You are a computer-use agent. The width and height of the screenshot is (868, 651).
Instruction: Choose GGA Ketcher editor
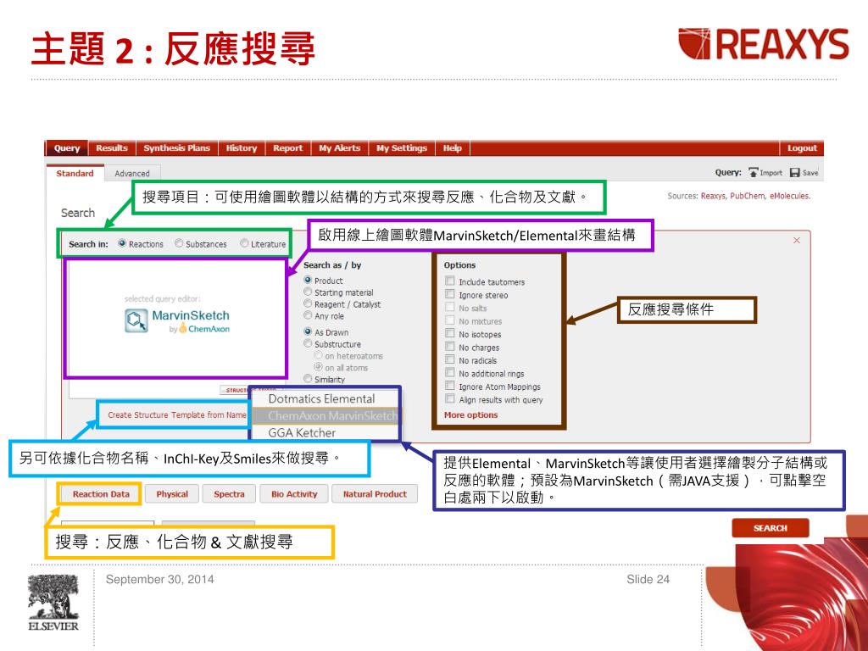(x=325, y=432)
